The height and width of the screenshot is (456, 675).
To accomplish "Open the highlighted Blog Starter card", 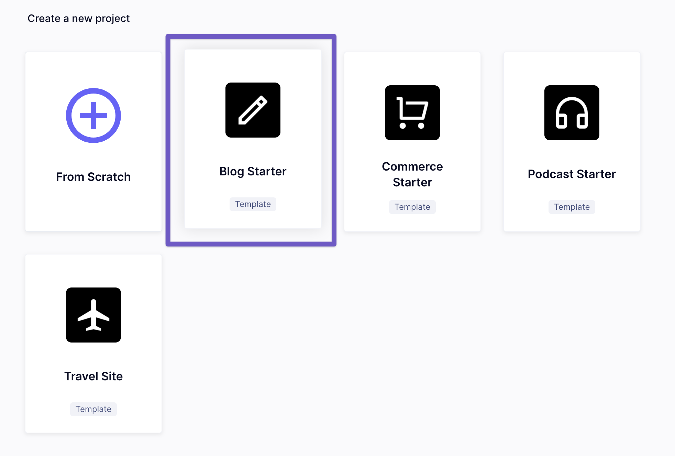I will pyautogui.click(x=253, y=139).
